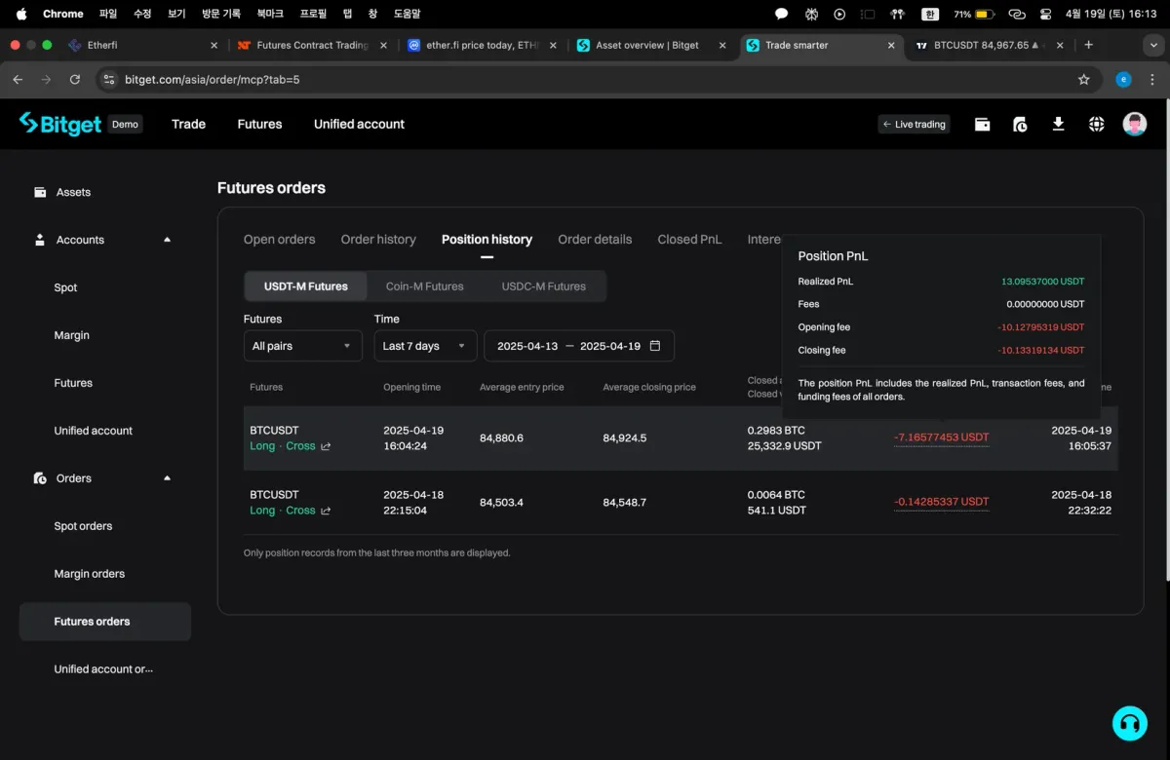Click share icon on first BTCUSDT row
The image size is (1170, 760).
[x=326, y=446]
